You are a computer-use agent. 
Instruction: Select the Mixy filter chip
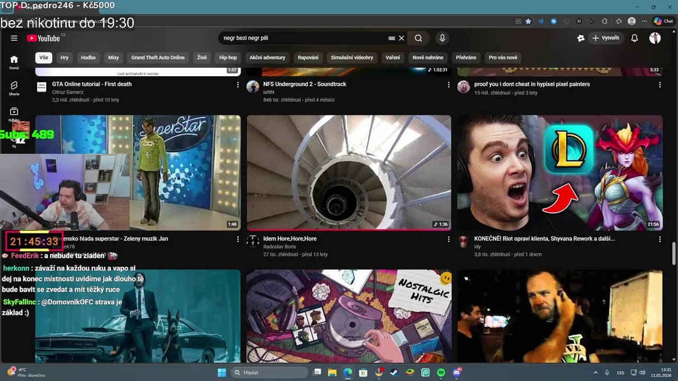(x=113, y=58)
